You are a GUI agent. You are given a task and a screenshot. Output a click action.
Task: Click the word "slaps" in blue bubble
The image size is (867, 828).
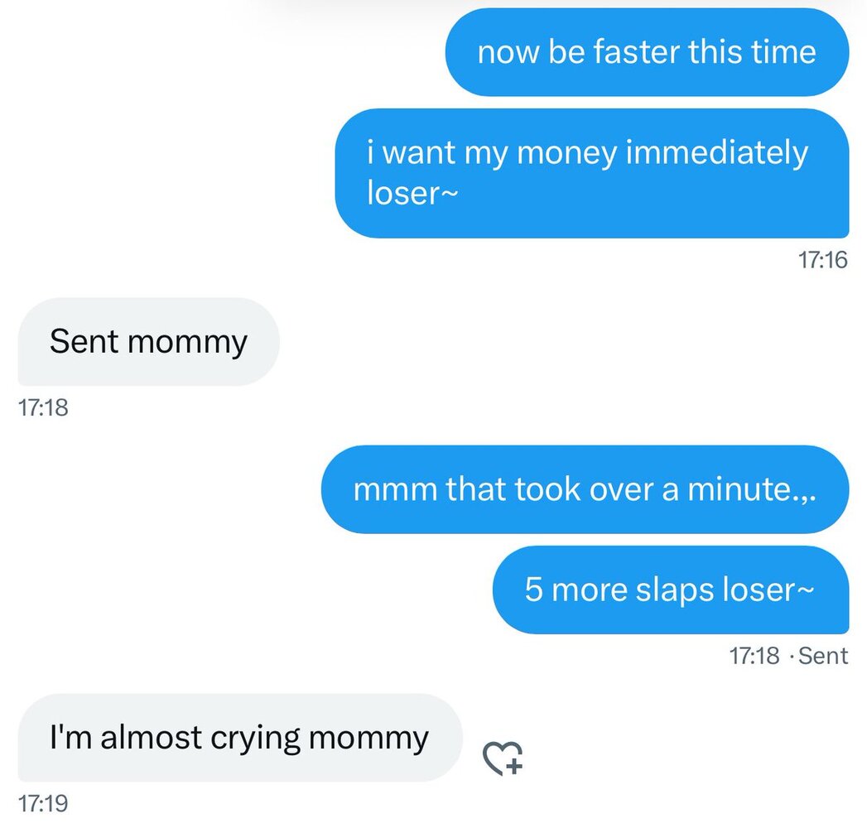click(x=675, y=590)
